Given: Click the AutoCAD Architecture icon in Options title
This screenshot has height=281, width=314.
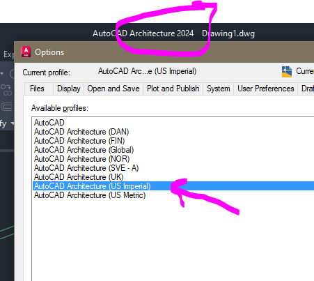Looking at the screenshot, I should coord(26,52).
